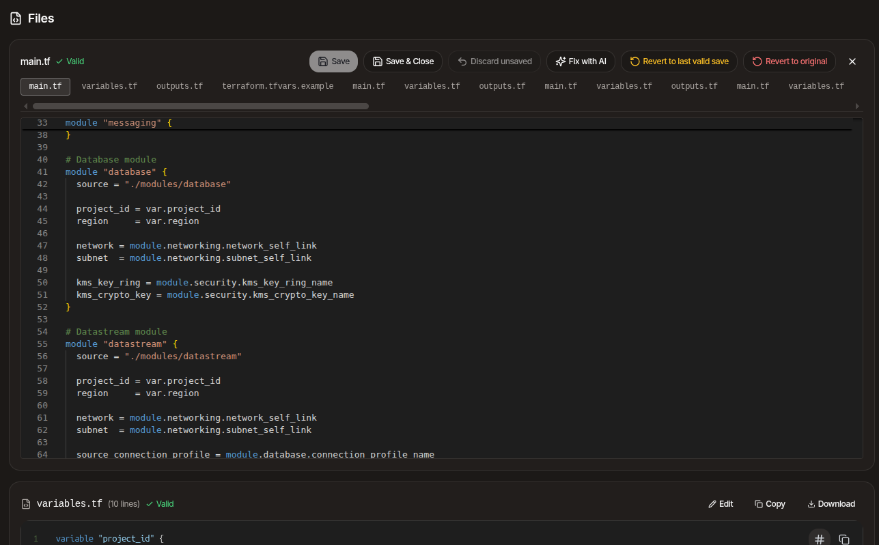The width and height of the screenshot is (879, 545).
Task: Open main.tf tab right of terraform.tfvars.example
Action: pyautogui.click(x=369, y=86)
